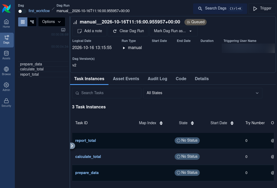Image resolution: width=277 pixels, height=188 pixels.
Task: Open the Dags sidebar page
Action: 6,40
